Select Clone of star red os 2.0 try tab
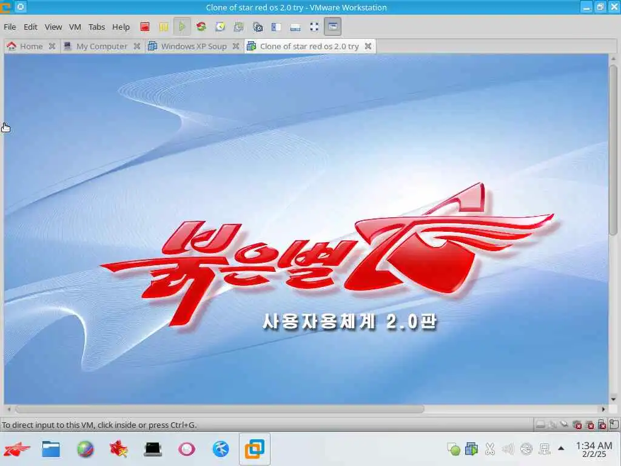The width and height of the screenshot is (621, 466). [309, 46]
